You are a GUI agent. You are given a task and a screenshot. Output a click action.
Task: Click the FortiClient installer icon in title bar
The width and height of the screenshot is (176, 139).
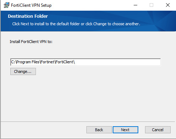[6, 5]
